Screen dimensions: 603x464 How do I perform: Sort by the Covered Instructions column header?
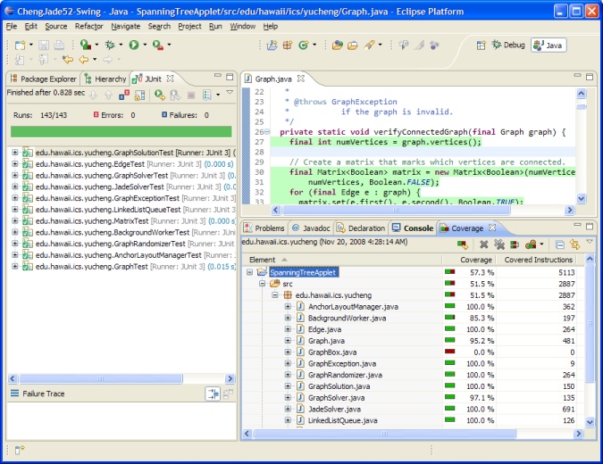(539, 260)
